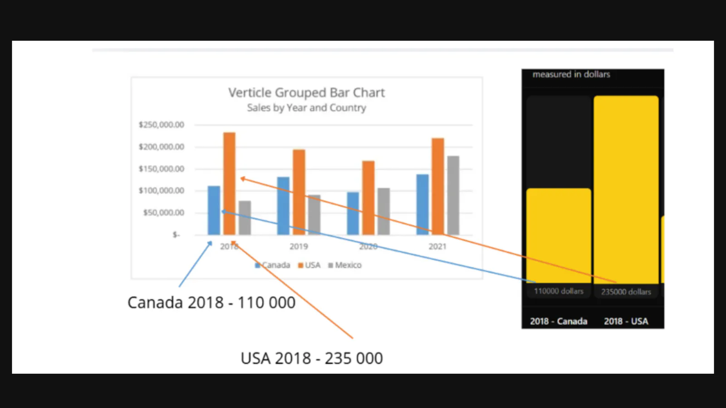Image resolution: width=726 pixels, height=408 pixels.
Task: Select the yellow 2018 - Canada bar
Action: coord(559,236)
